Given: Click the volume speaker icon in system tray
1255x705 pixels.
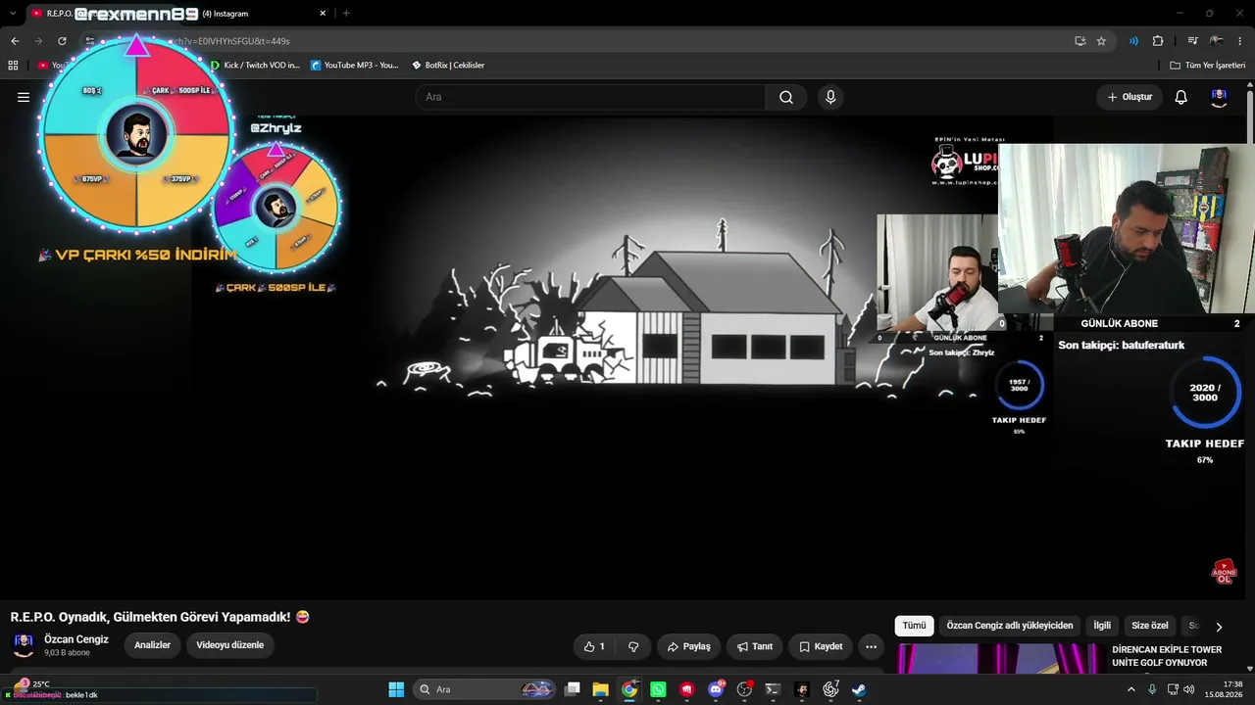Looking at the screenshot, I should (1188, 689).
